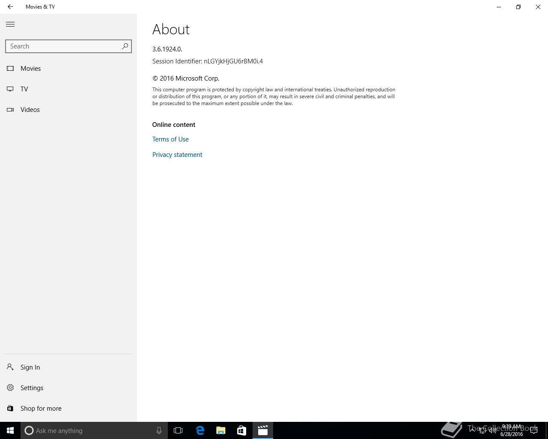Show hidden system tray icons
Screen dimensions: 548x439
coord(472,430)
